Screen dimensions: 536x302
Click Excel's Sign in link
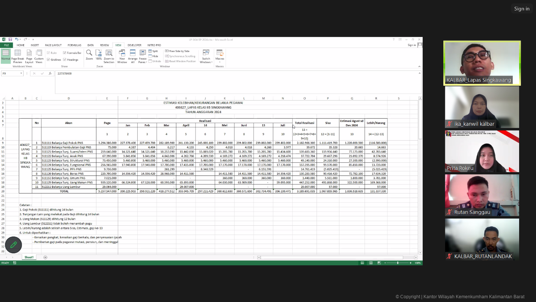pos(412,45)
